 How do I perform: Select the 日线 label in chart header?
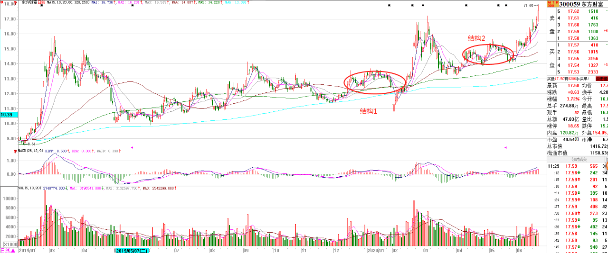coord(42,2)
